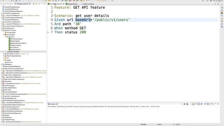Minimize the editor area

[216, 4]
